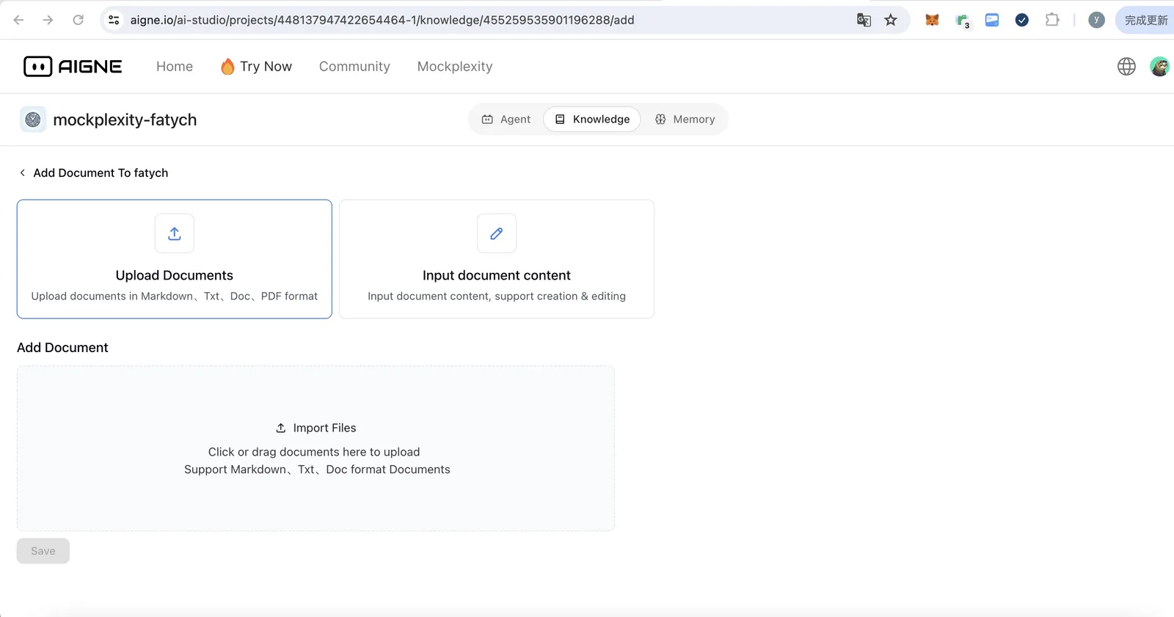Screen dimensions: 1174x617
Task: Open the blue window extension icon
Action: point(992,20)
